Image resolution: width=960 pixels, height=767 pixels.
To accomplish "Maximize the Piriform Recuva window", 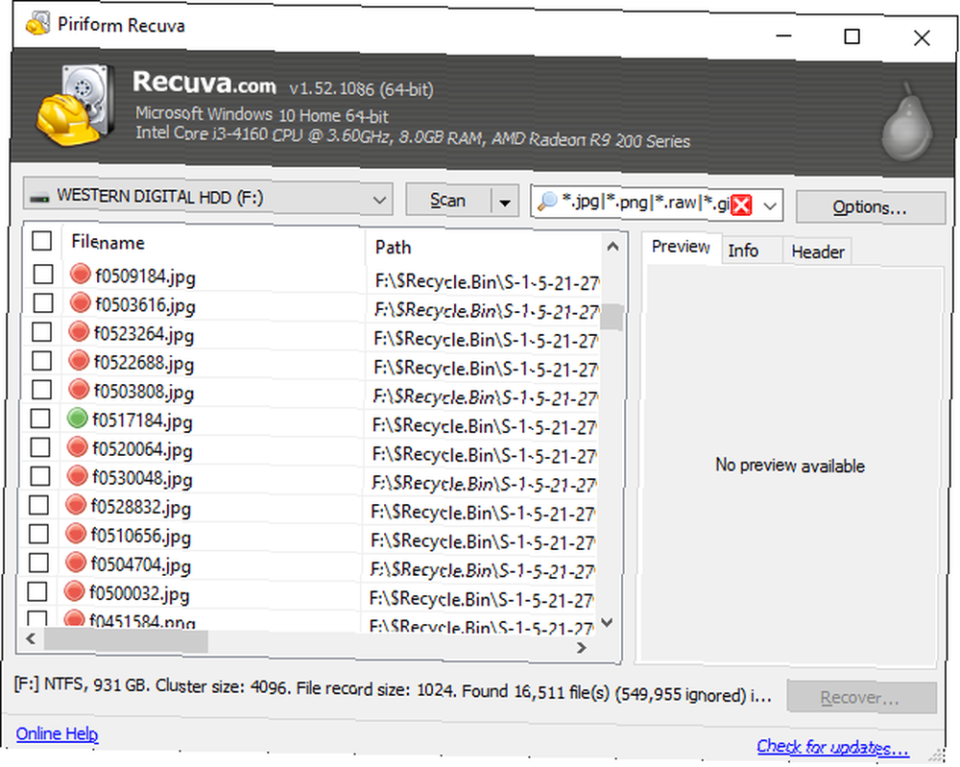I will tap(852, 36).
